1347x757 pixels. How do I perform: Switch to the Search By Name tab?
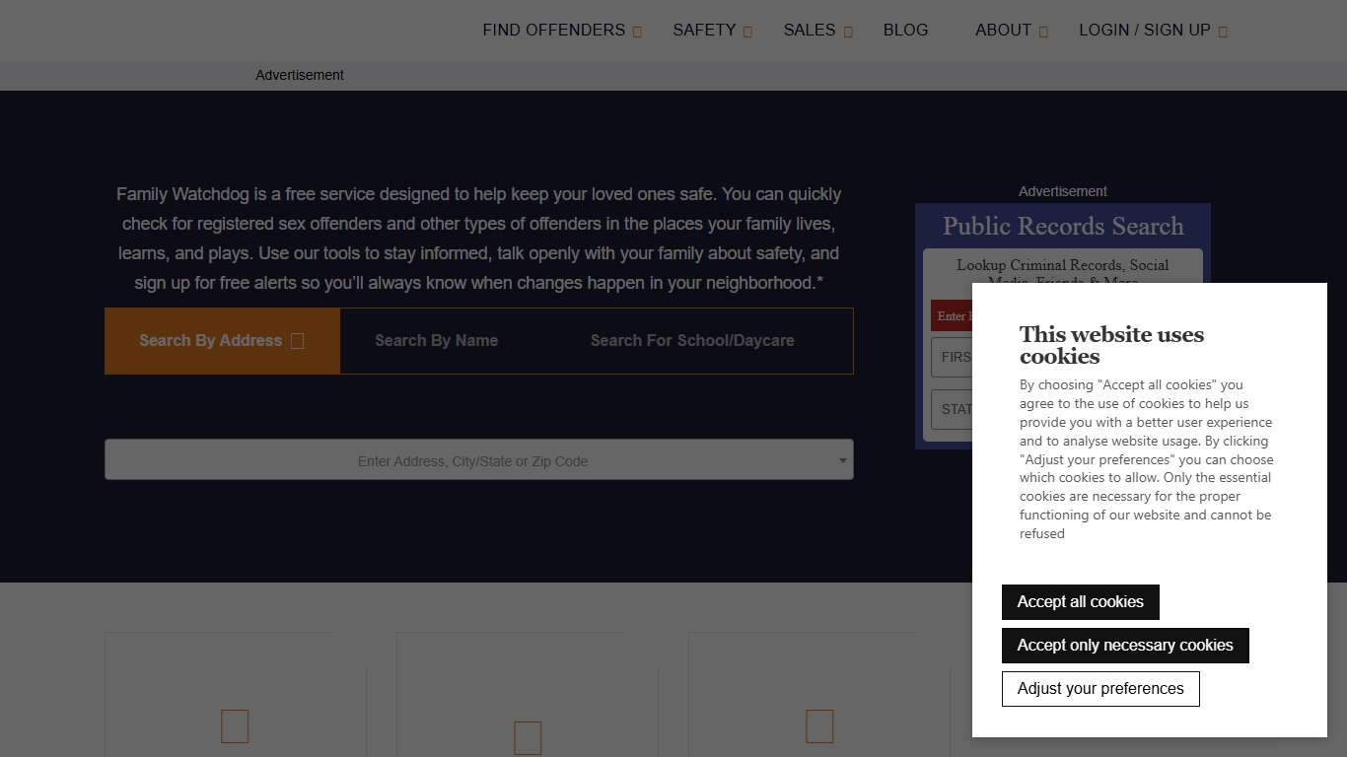click(x=437, y=340)
